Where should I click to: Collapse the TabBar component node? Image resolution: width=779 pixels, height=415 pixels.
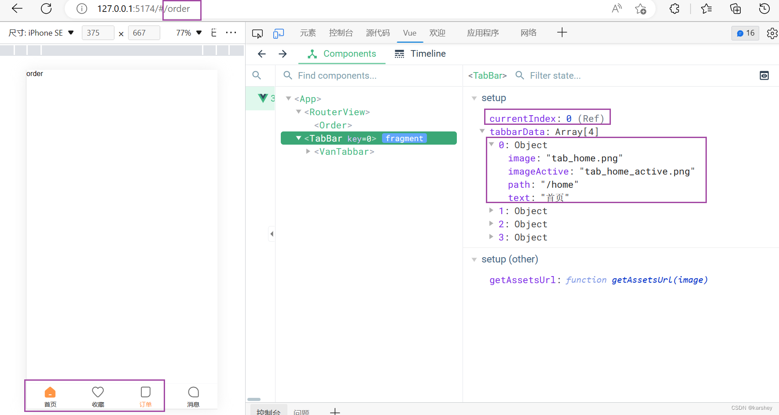(299, 138)
